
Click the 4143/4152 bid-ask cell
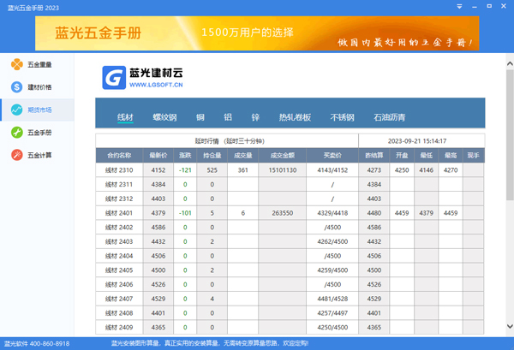[x=332, y=170]
